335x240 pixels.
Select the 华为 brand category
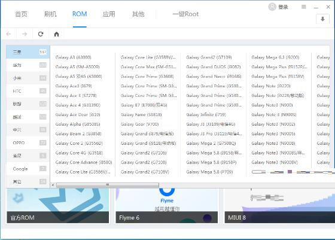(x=28, y=65)
